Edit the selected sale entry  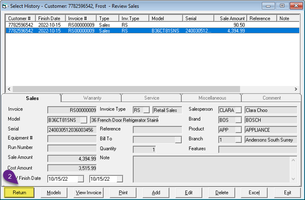coord(189,193)
